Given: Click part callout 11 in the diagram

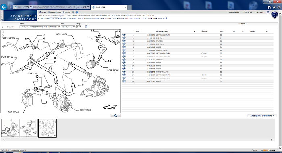Looking at the screenshot, I should tap(47, 103).
